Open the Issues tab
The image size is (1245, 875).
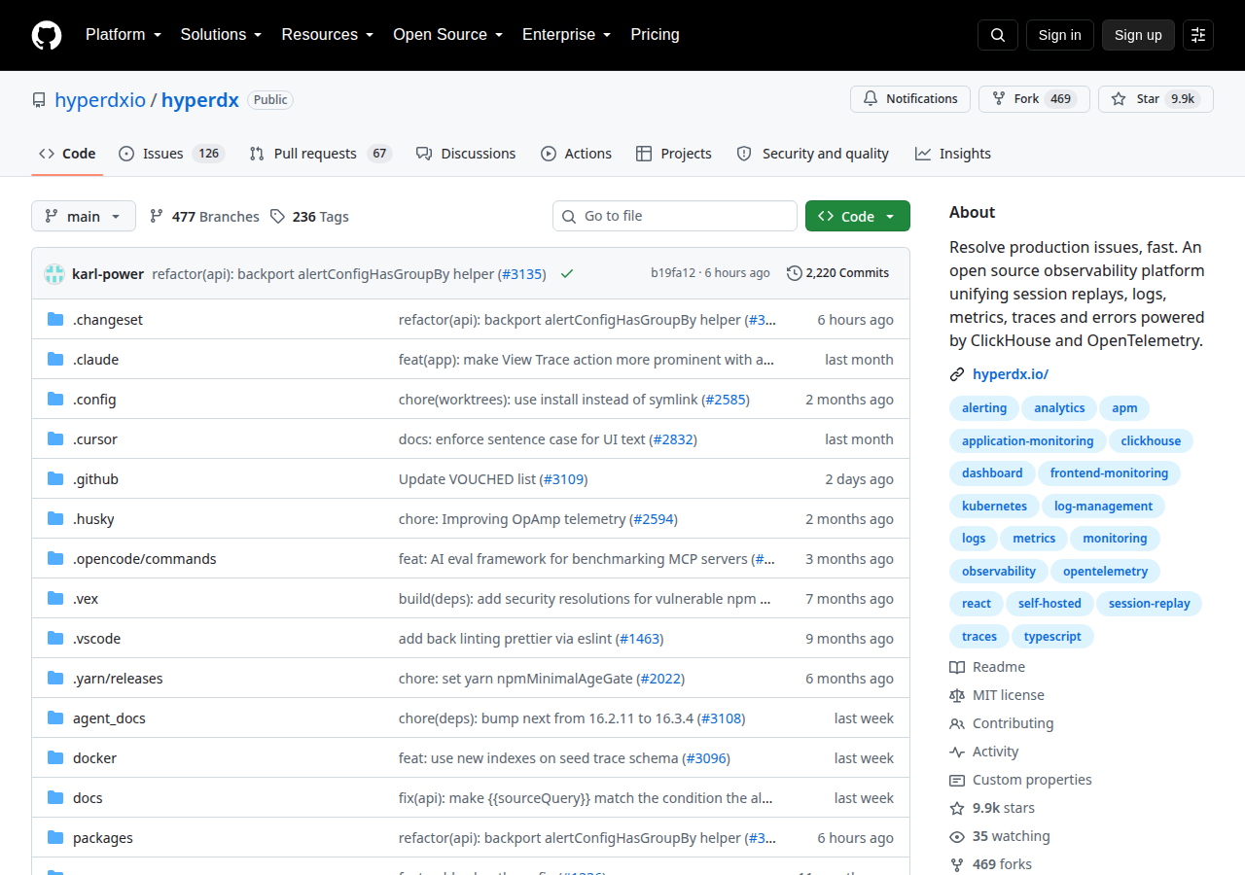point(171,154)
